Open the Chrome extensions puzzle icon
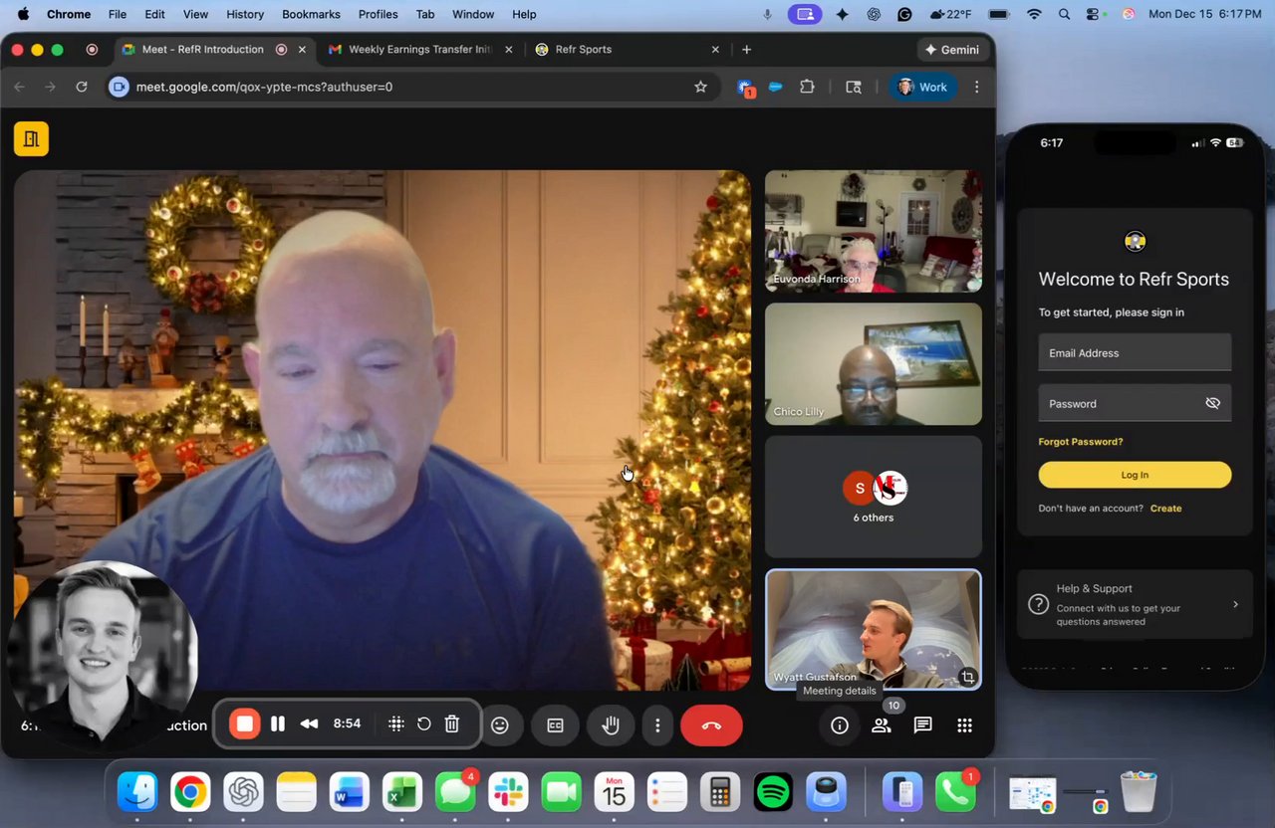1275x828 pixels. point(808,87)
